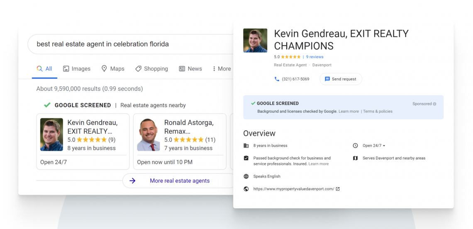Click the Google search magnifier icon on All tab
Screen dimensions: 473x229
39,69
